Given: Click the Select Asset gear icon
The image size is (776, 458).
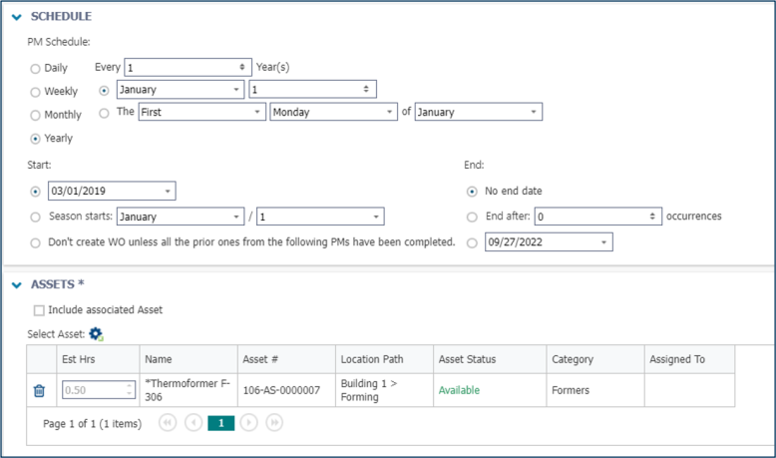Looking at the screenshot, I should [x=96, y=334].
